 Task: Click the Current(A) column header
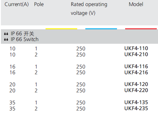pyautogui.click(x=17, y=4)
